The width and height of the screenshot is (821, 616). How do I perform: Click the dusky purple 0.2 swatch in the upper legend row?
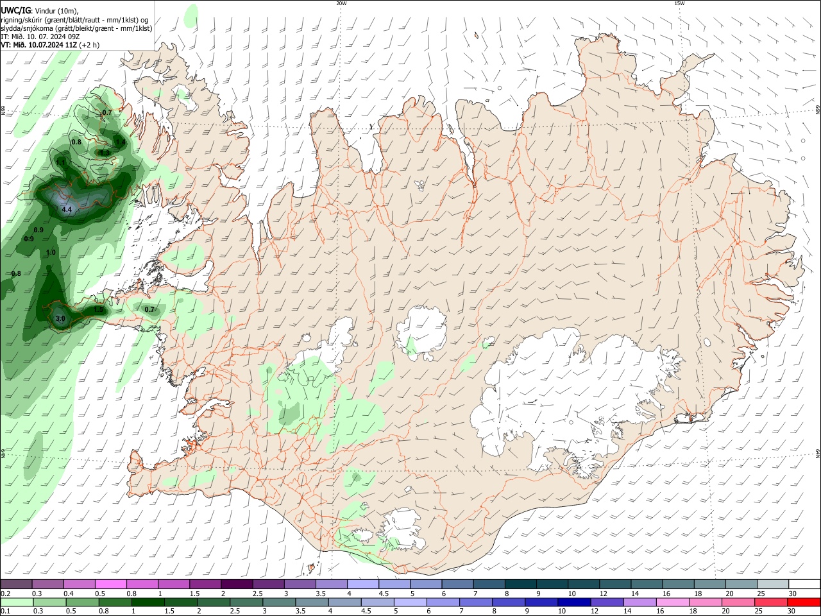tap(16, 584)
